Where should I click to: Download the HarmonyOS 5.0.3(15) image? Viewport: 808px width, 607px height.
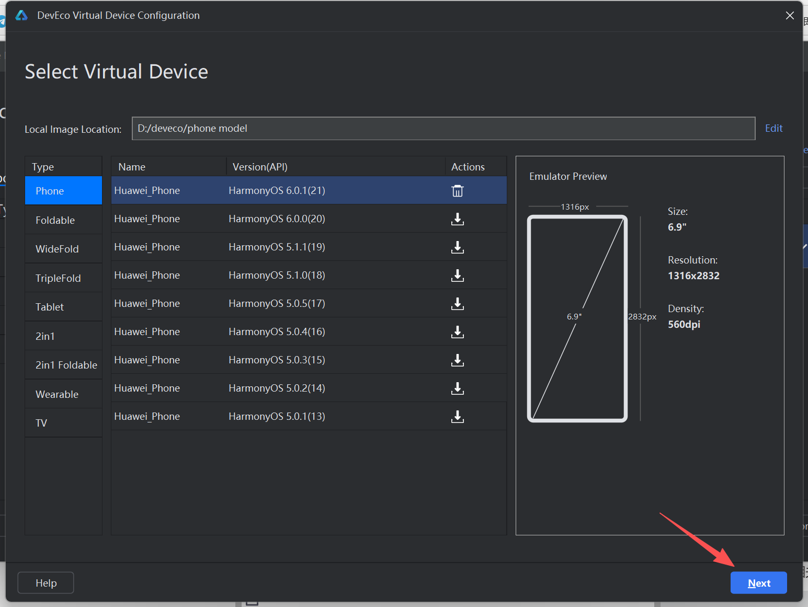pyautogui.click(x=458, y=360)
